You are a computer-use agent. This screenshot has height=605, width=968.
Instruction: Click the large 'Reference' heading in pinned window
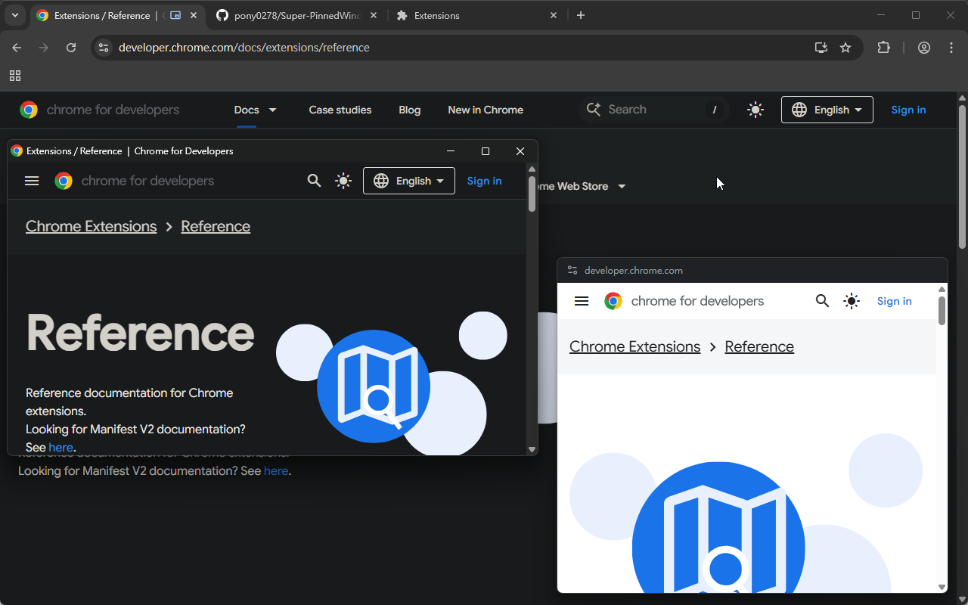[x=141, y=333]
